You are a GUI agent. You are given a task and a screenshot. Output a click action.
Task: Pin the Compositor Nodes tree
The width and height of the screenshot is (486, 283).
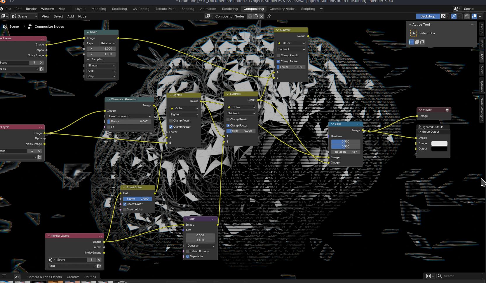pyautogui.click(x=269, y=16)
